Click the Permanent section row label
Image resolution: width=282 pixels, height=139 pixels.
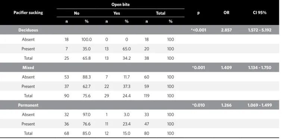[28, 105]
